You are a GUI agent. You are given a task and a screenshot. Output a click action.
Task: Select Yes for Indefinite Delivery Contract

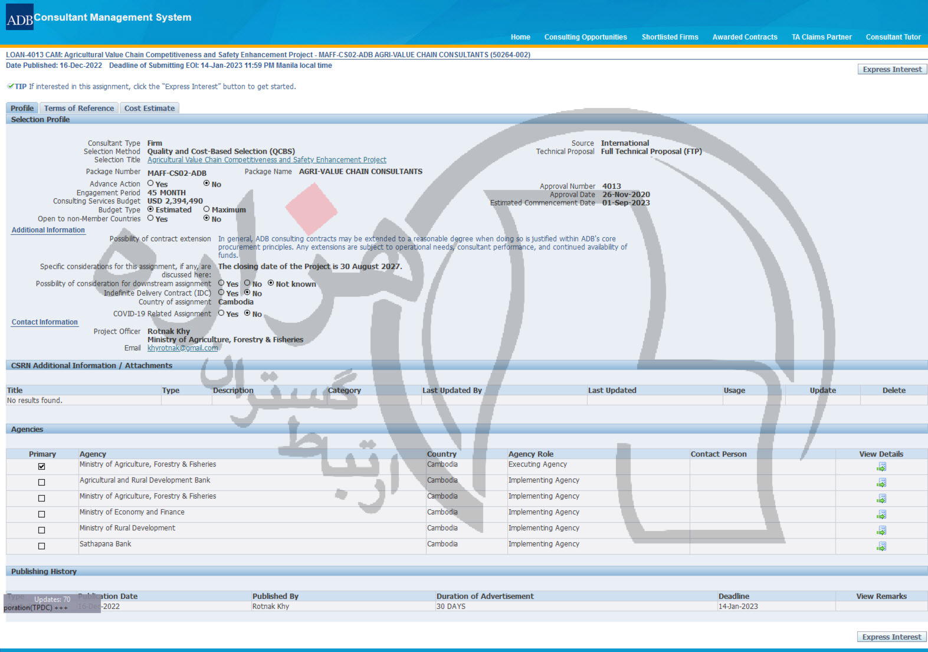[x=221, y=293]
